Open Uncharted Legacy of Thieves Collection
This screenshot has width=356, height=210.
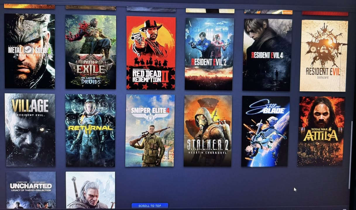tap(30, 191)
